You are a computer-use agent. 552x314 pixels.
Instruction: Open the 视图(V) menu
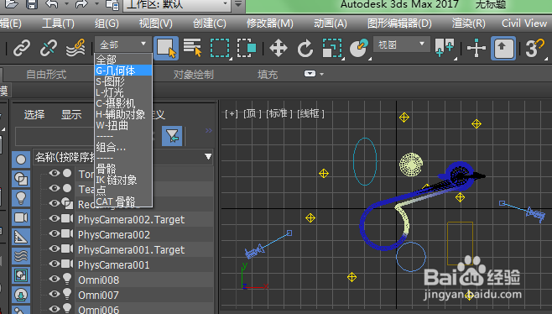pos(155,24)
